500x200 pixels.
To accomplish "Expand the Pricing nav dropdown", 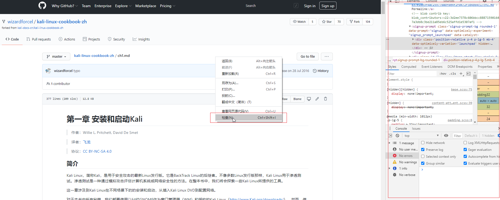I will (167, 6).
